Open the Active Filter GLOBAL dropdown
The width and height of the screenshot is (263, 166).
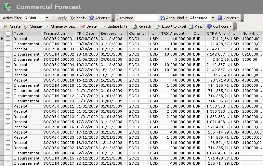[47, 18]
